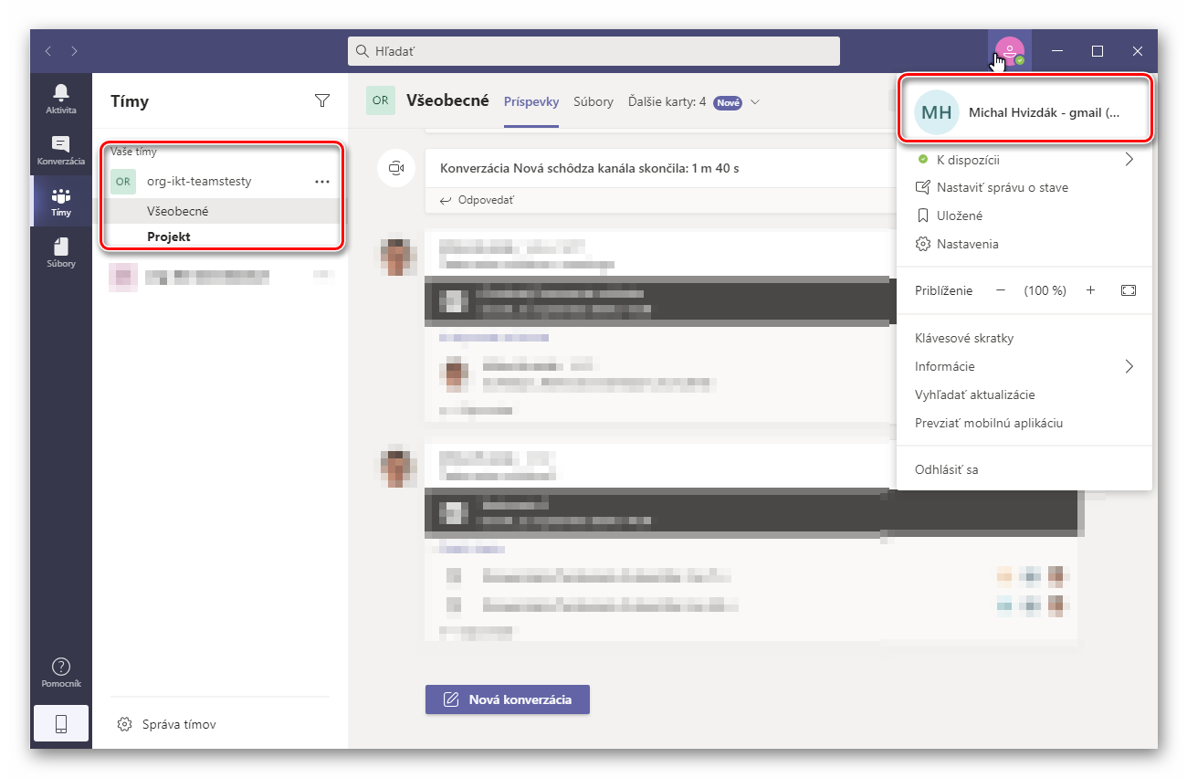This screenshot has width=1187, height=778.
Task: Select the Projekt channel
Action: point(169,237)
